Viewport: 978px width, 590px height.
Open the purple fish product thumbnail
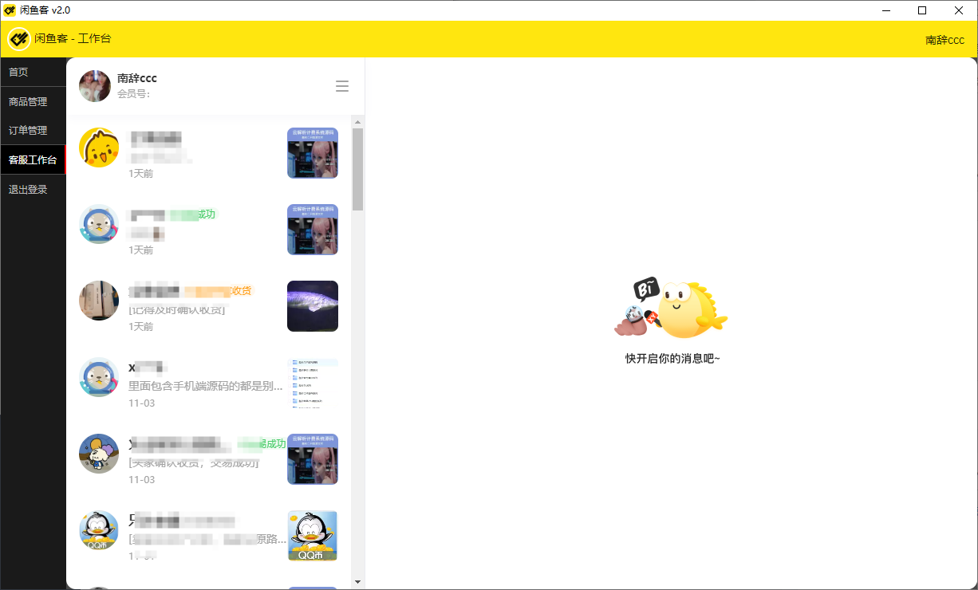[313, 306]
